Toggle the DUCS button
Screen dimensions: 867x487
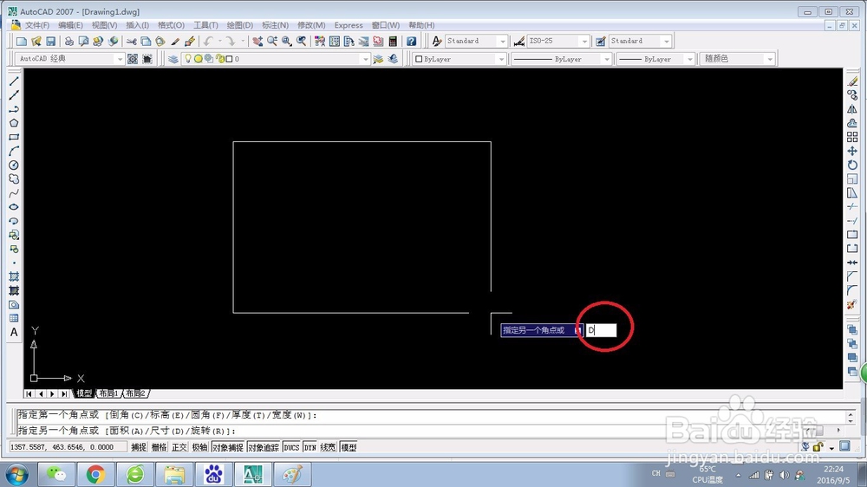[291, 447]
